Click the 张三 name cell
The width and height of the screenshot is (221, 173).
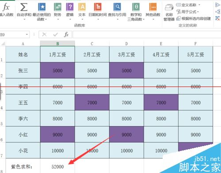[23, 70]
